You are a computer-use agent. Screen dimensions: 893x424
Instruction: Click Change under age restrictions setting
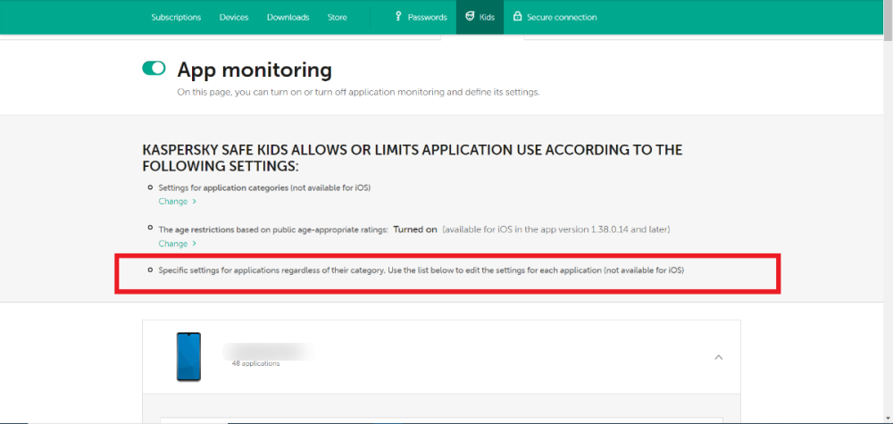[x=177, y=244]
